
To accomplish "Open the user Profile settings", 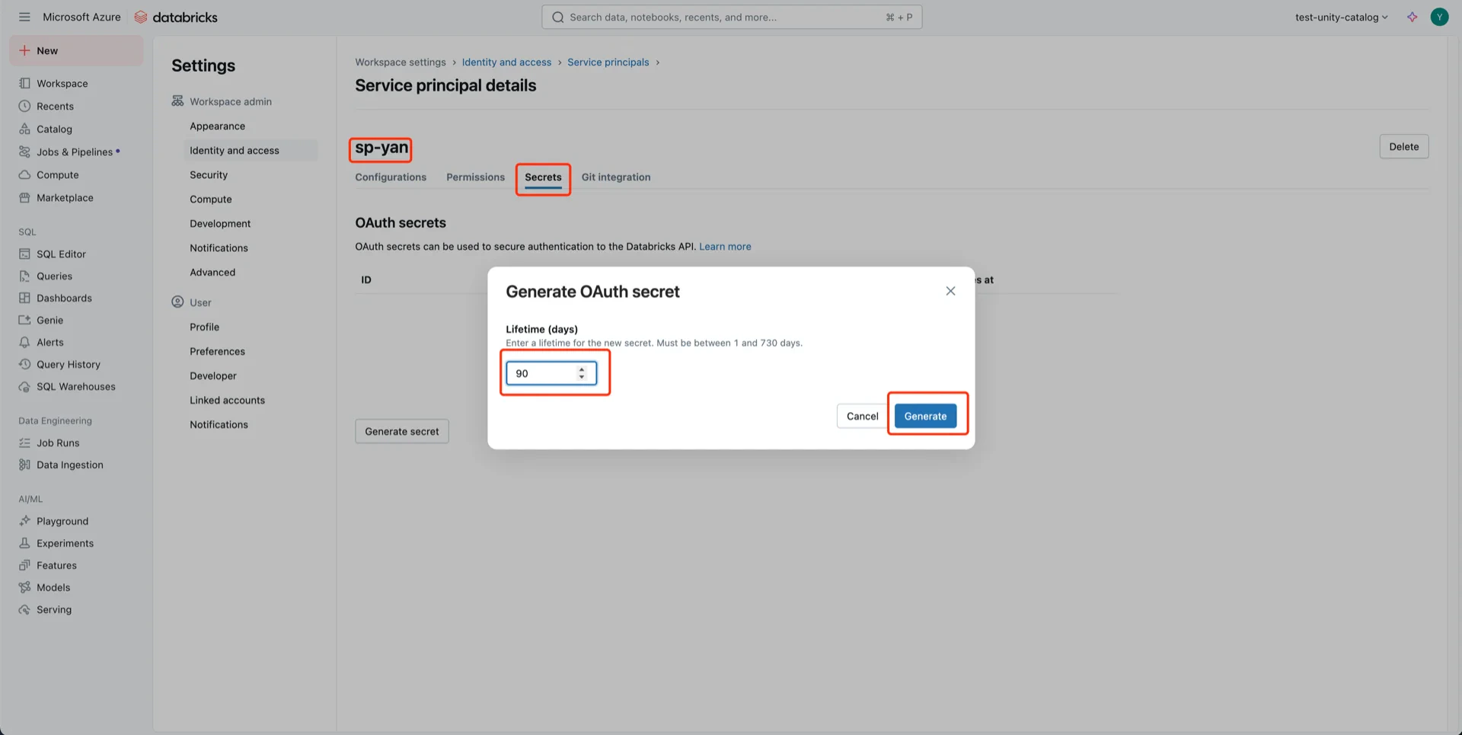I will [x=205, y=327].
